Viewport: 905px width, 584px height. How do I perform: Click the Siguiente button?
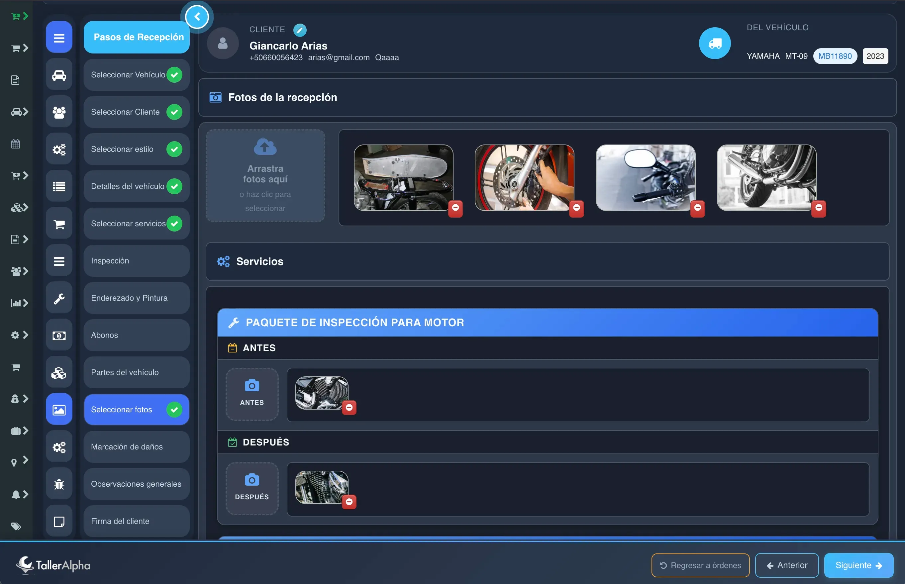[858, 565]
